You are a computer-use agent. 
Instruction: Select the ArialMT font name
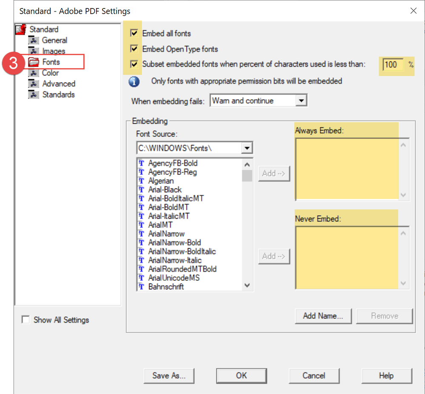(160, 225)
